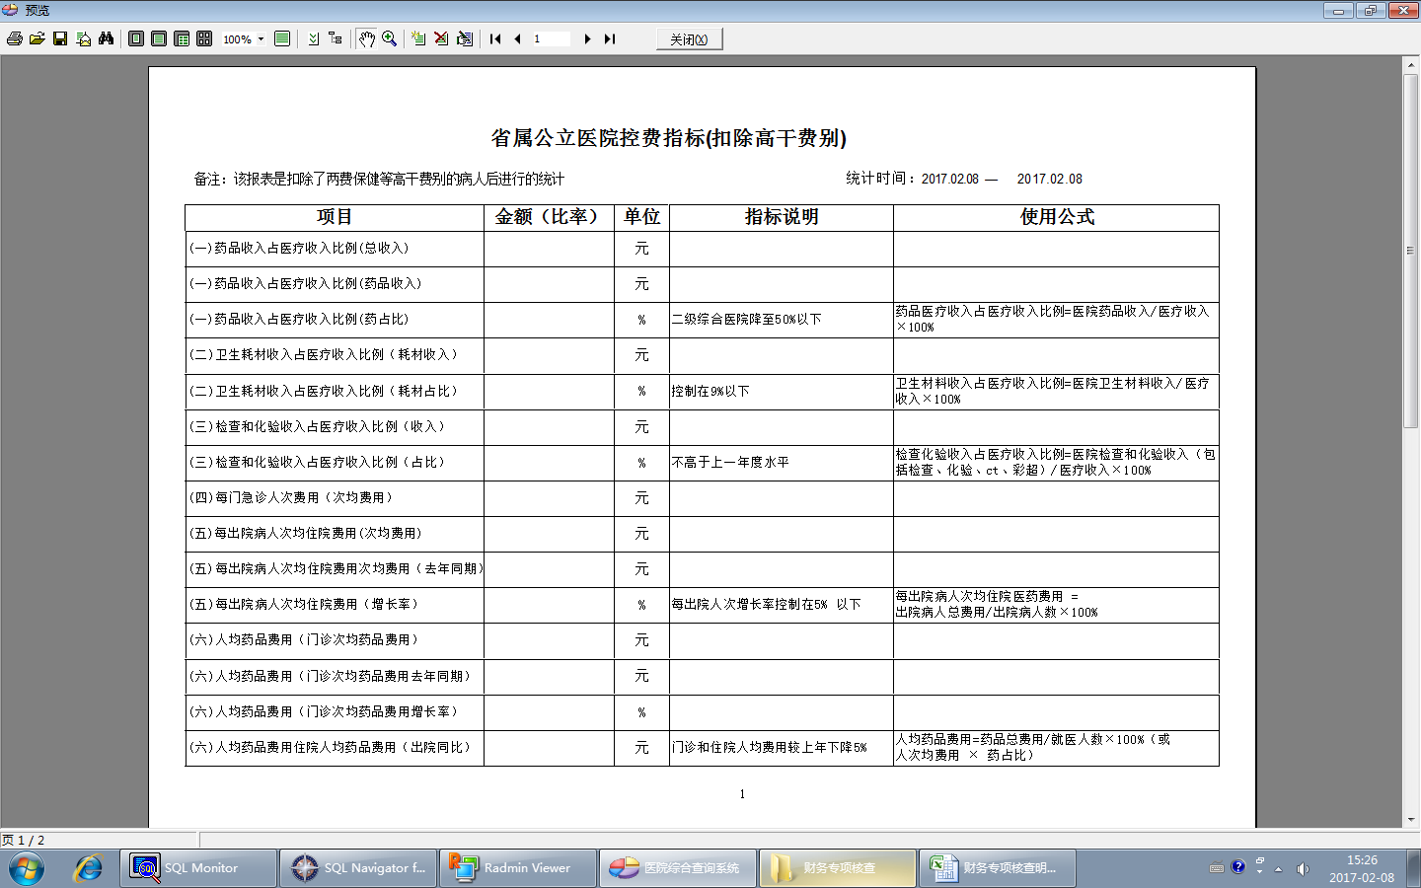Click the row (五)每出院病人次均住院费用（增长率）
This screenshot has width=1421, height=888.
click(x=702, y=605)
